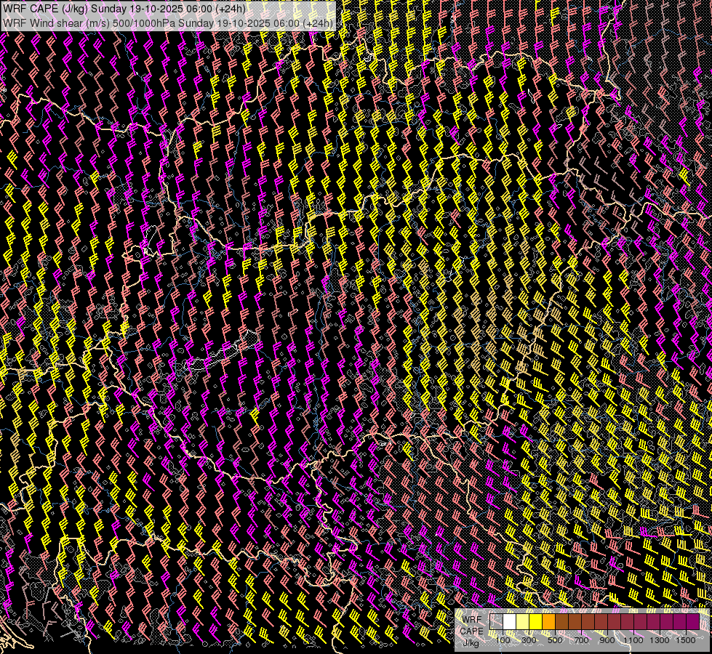Select the pale yellow legend swatch
The width and height of the screenshot is (712, 654).
click(x=523, y=622)
